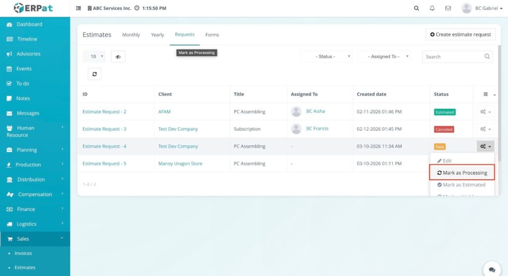Change the page size dropdown showing 10

tap(94, 56)
